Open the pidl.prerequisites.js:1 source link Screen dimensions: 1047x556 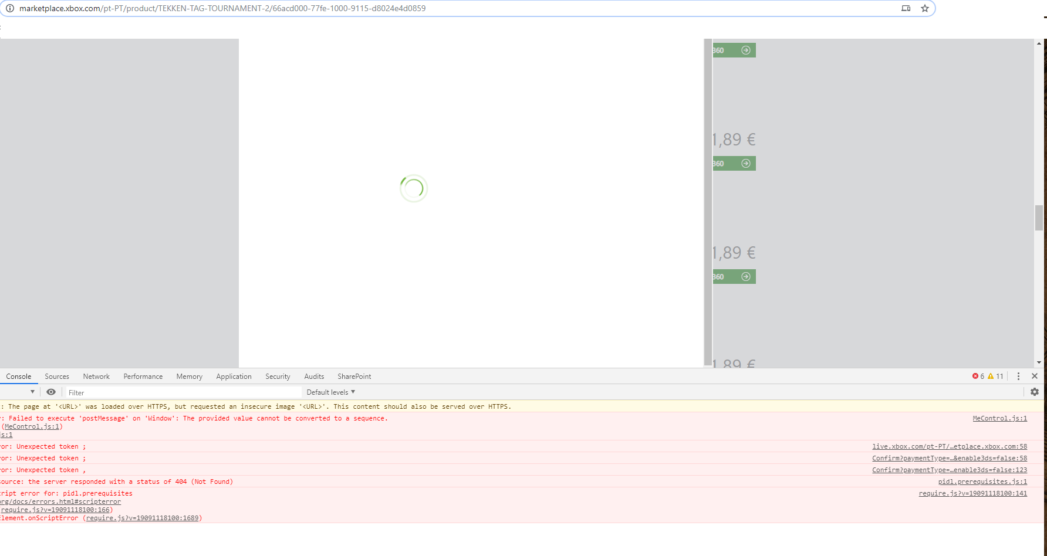click(982, 482)
